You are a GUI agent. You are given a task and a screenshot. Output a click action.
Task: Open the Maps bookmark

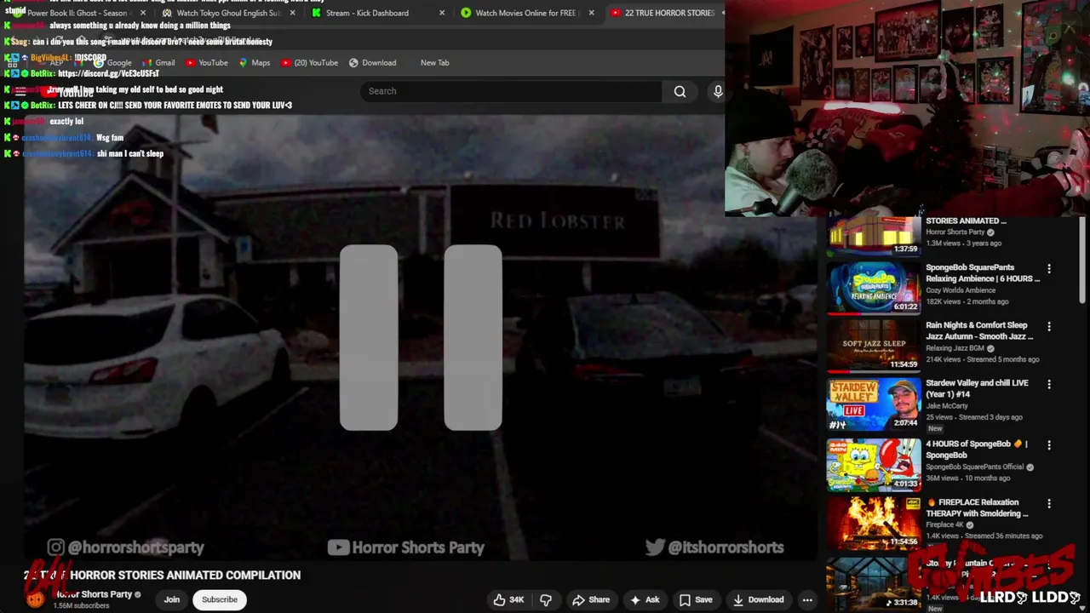(x=254, y=62)
